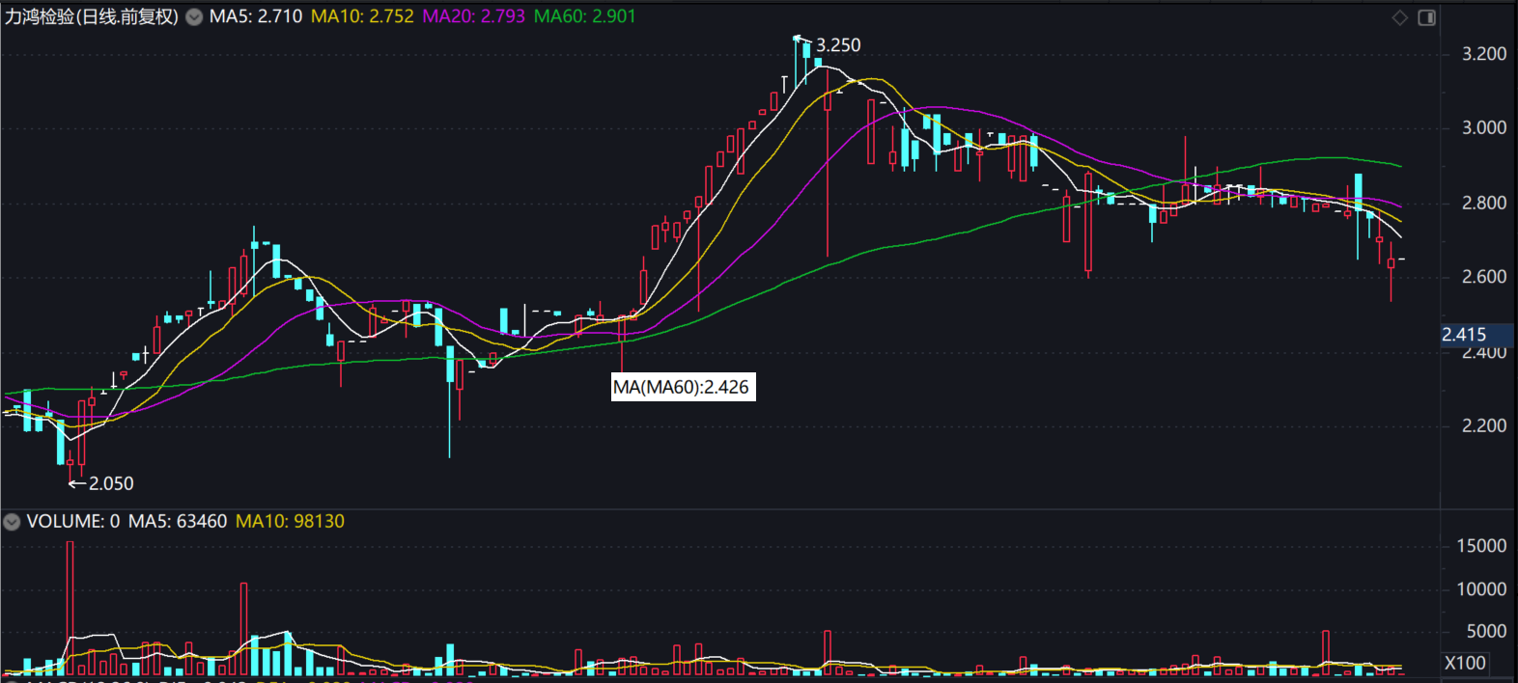Toggle the side panel layout icon
This screenshot has height=683, width=1518.
1426,17
